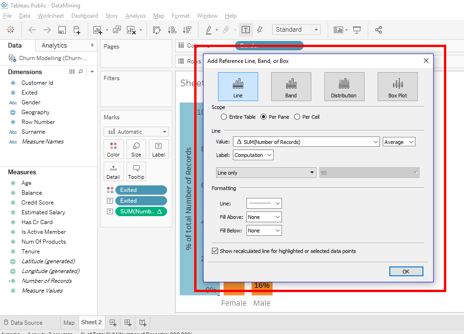The width and height of the screenshot is (464, 334).
Task: Click the Tooltip marks card
Action: pos(136,171)
